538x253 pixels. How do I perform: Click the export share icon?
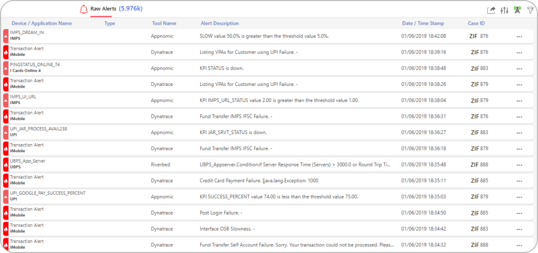(x=492, y=10)
